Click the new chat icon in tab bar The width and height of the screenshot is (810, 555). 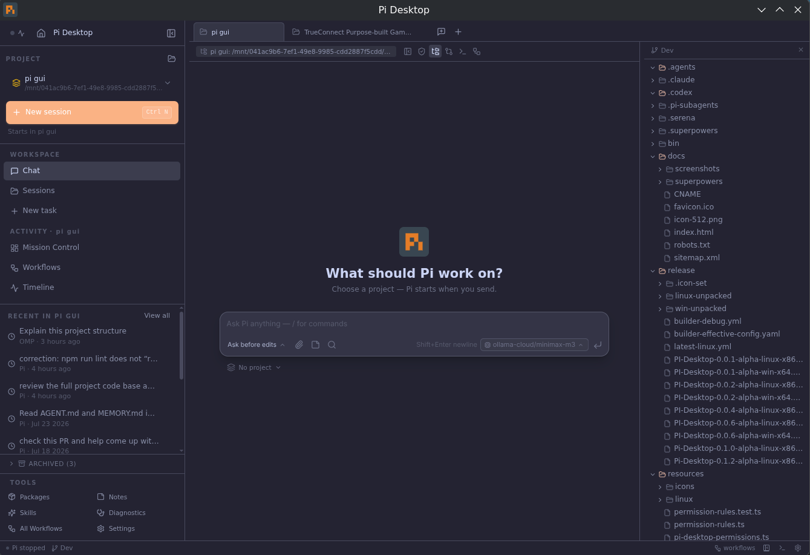pyautogui.click(x=441, y=31)
